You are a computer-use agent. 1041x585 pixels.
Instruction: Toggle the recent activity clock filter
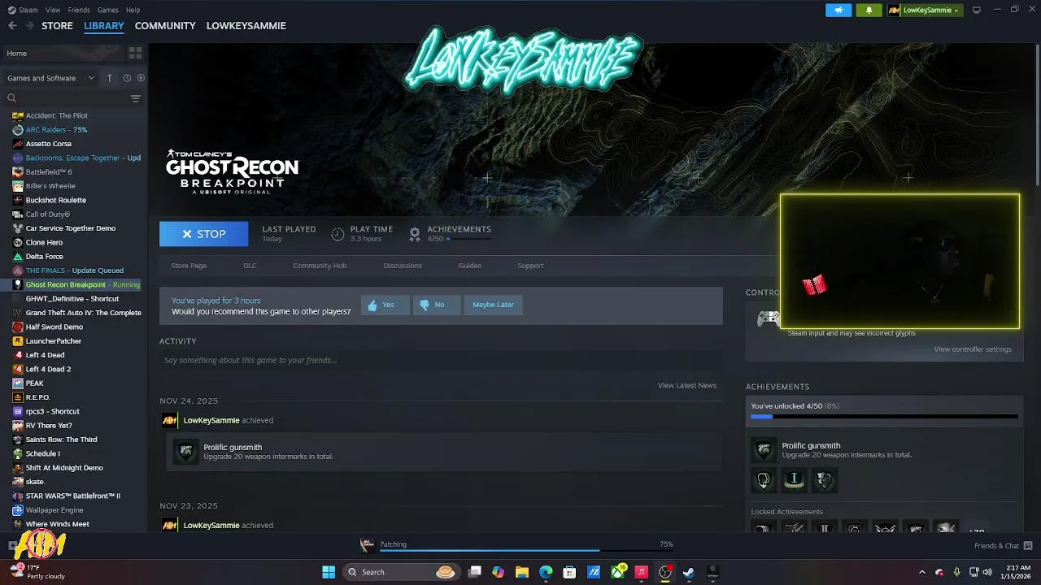(x=127, y=78)
